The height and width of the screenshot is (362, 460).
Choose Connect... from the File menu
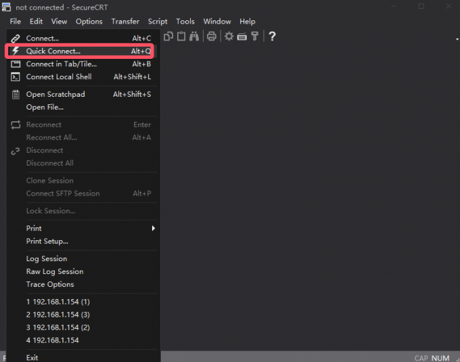pyautogui.click(x=82, y=38)
